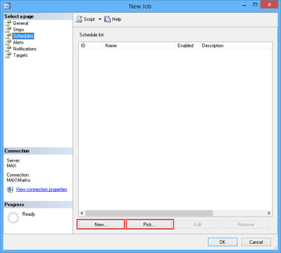The width and height of the screenshot is (281, 253).
Task: Cancel the New Job dialog
Action: 256,242
